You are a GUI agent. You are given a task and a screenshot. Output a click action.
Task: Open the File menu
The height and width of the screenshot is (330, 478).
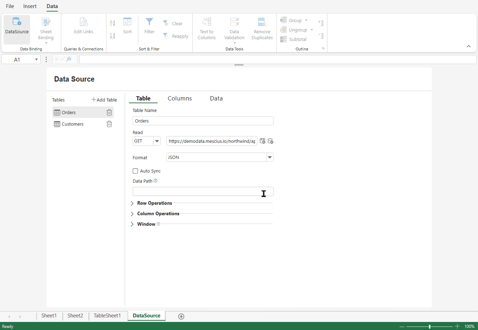[x=10, y=6]
